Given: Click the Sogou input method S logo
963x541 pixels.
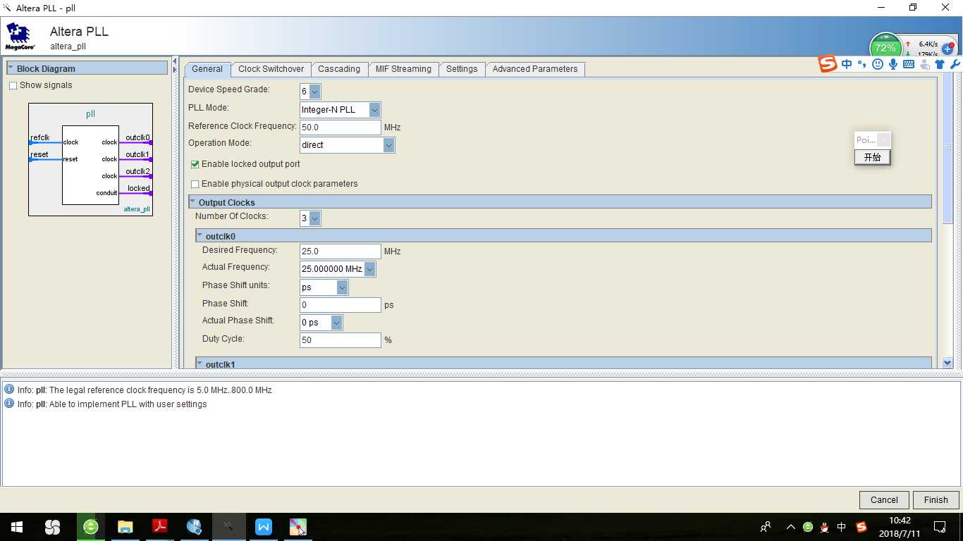Looking at the screenshot, I should 828,64.
